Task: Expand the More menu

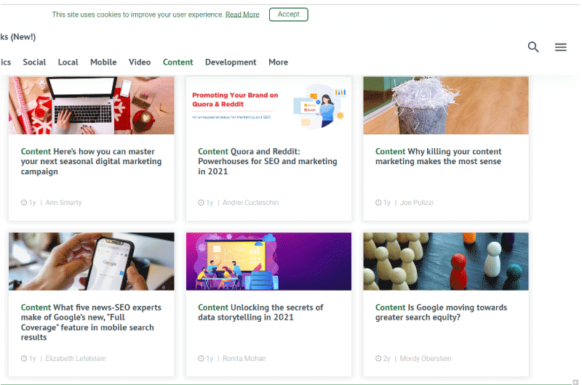Action: click(x=278, y=62)
